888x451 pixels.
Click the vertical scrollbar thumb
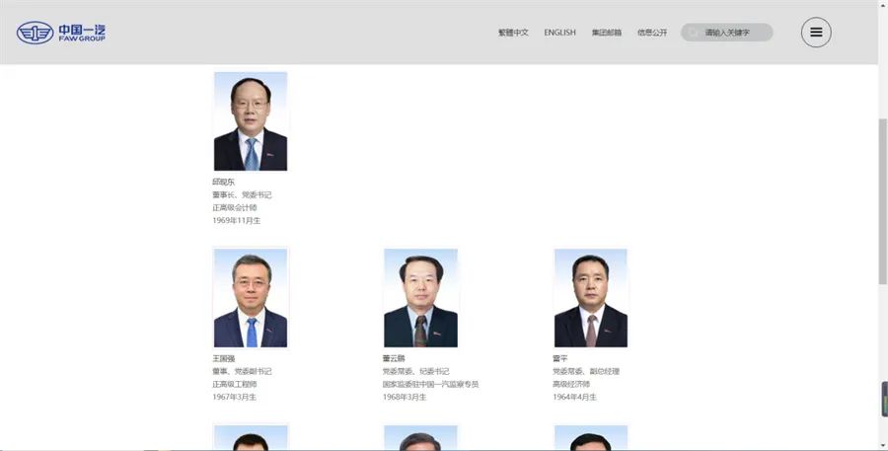pos(883,197)
